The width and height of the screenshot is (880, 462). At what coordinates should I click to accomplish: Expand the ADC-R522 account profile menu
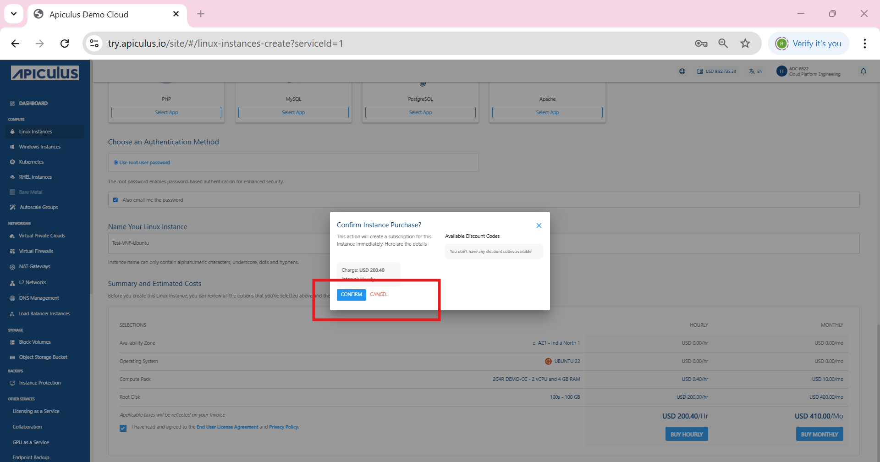(809, 71)
